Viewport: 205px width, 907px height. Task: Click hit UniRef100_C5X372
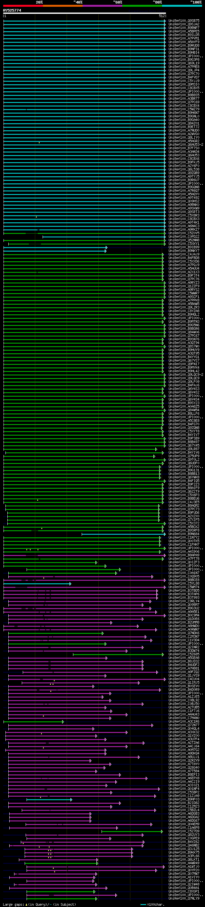(184, 523)
